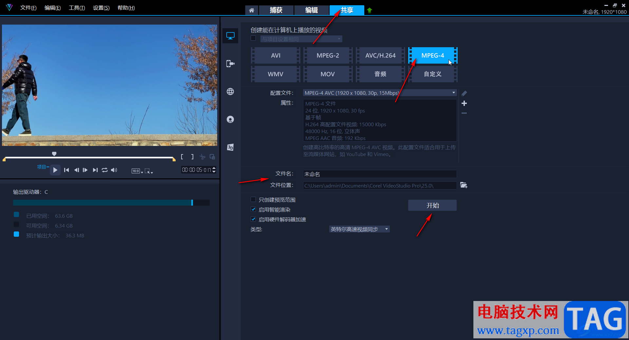Click the video preview thumbnail
629x340 pixels.
(x=109, y=85)
